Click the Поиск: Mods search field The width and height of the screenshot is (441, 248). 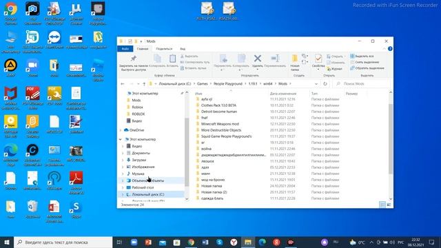[x=361, y=84]
